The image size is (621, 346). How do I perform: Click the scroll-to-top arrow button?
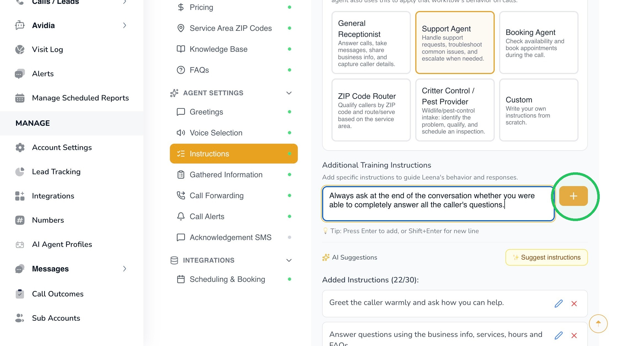click(x=598, y=323)
